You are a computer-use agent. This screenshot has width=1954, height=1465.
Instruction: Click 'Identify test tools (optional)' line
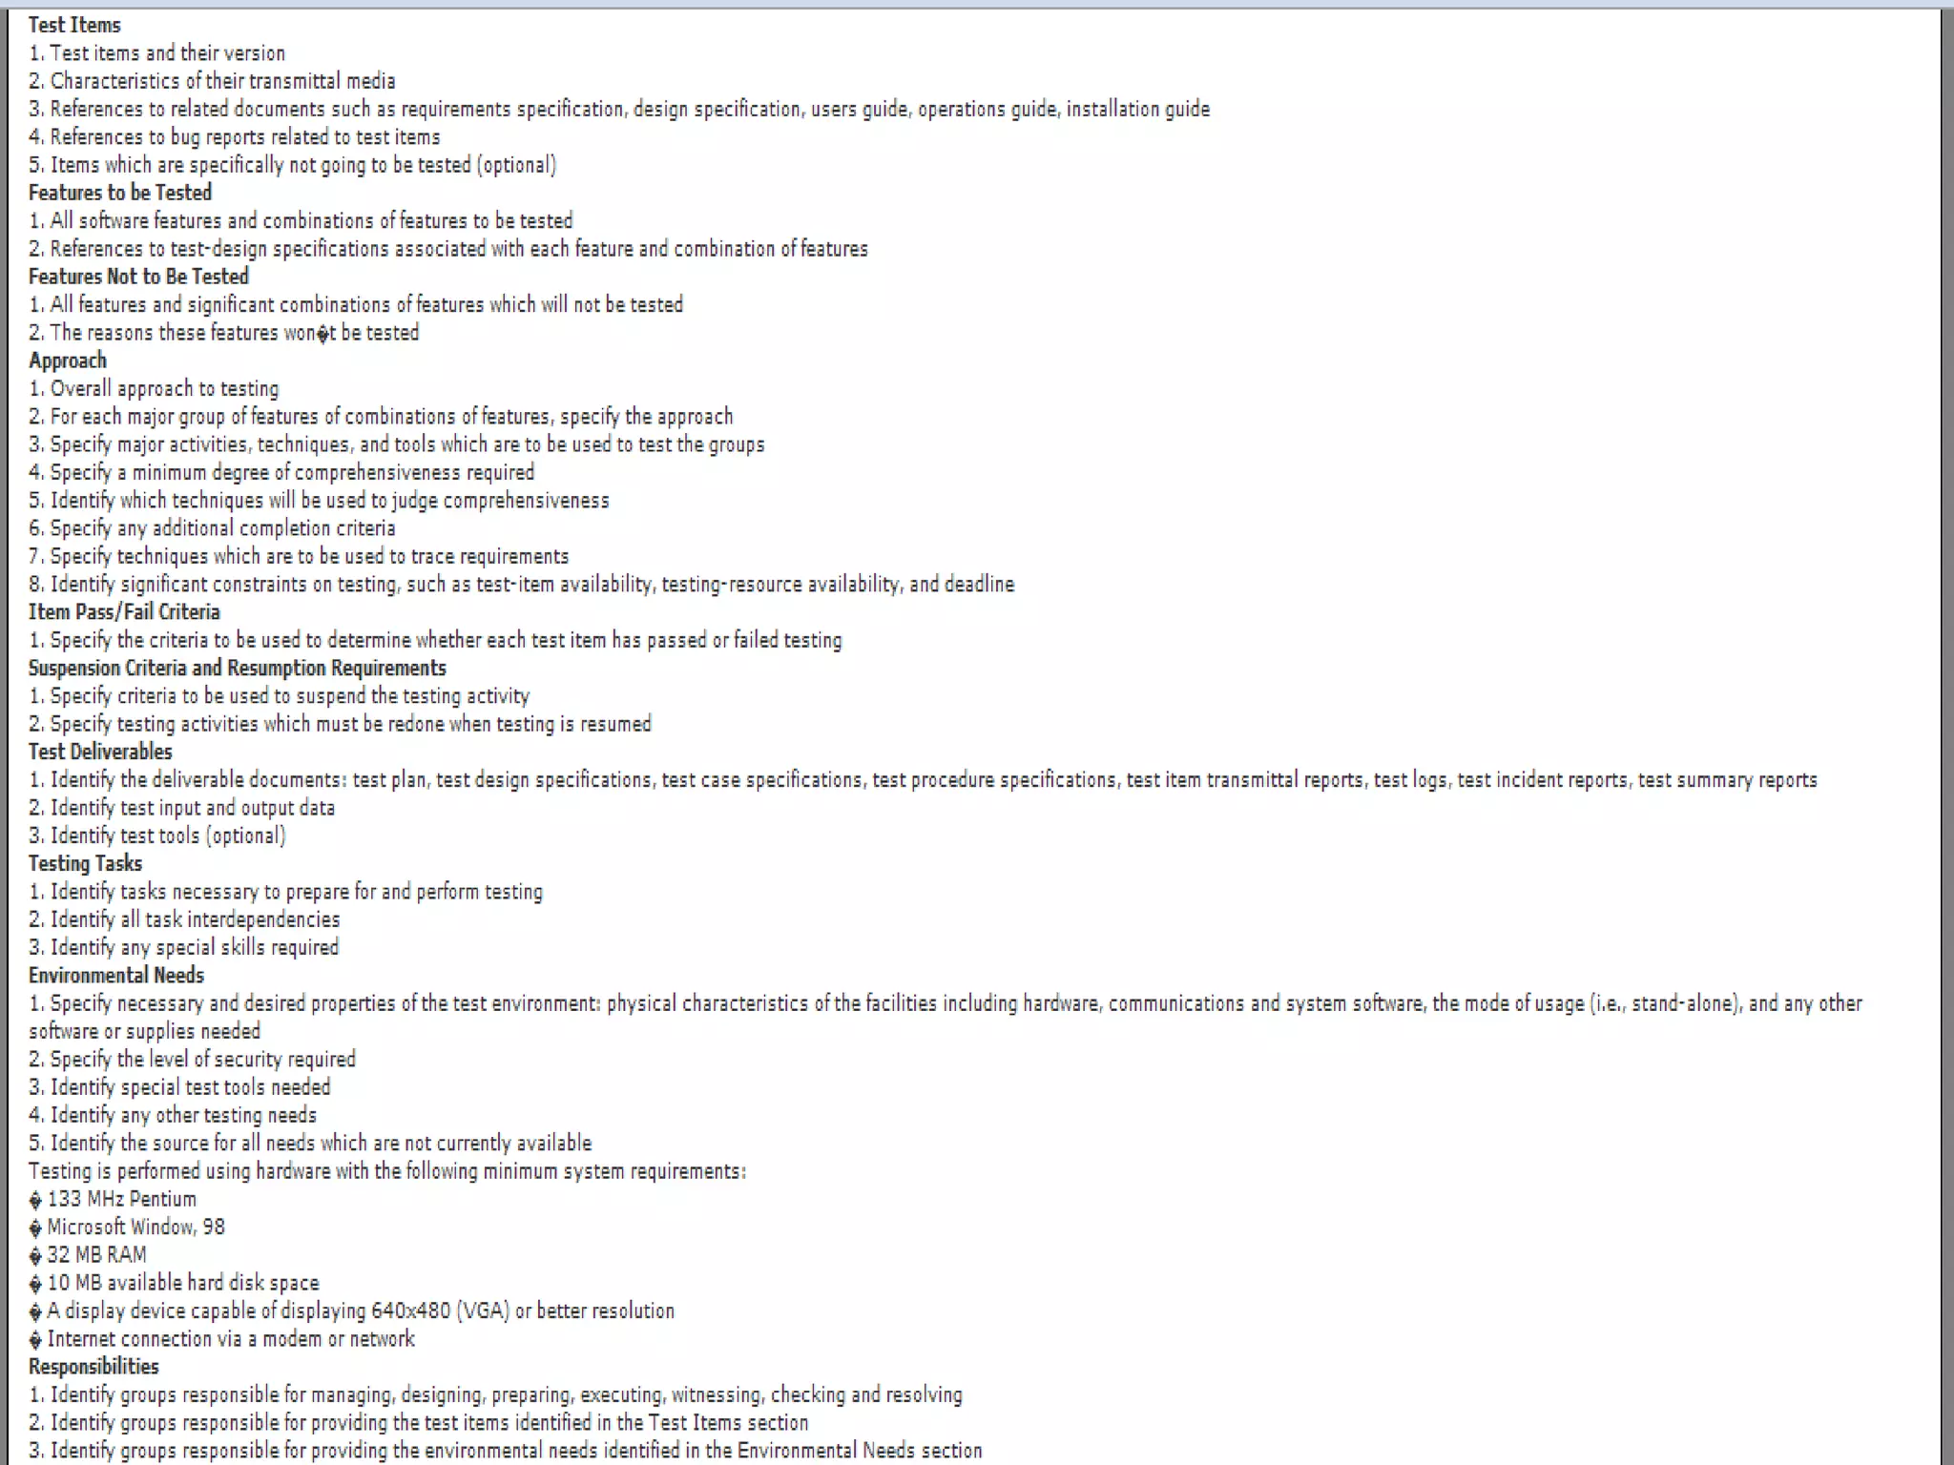tap(157, 836)
